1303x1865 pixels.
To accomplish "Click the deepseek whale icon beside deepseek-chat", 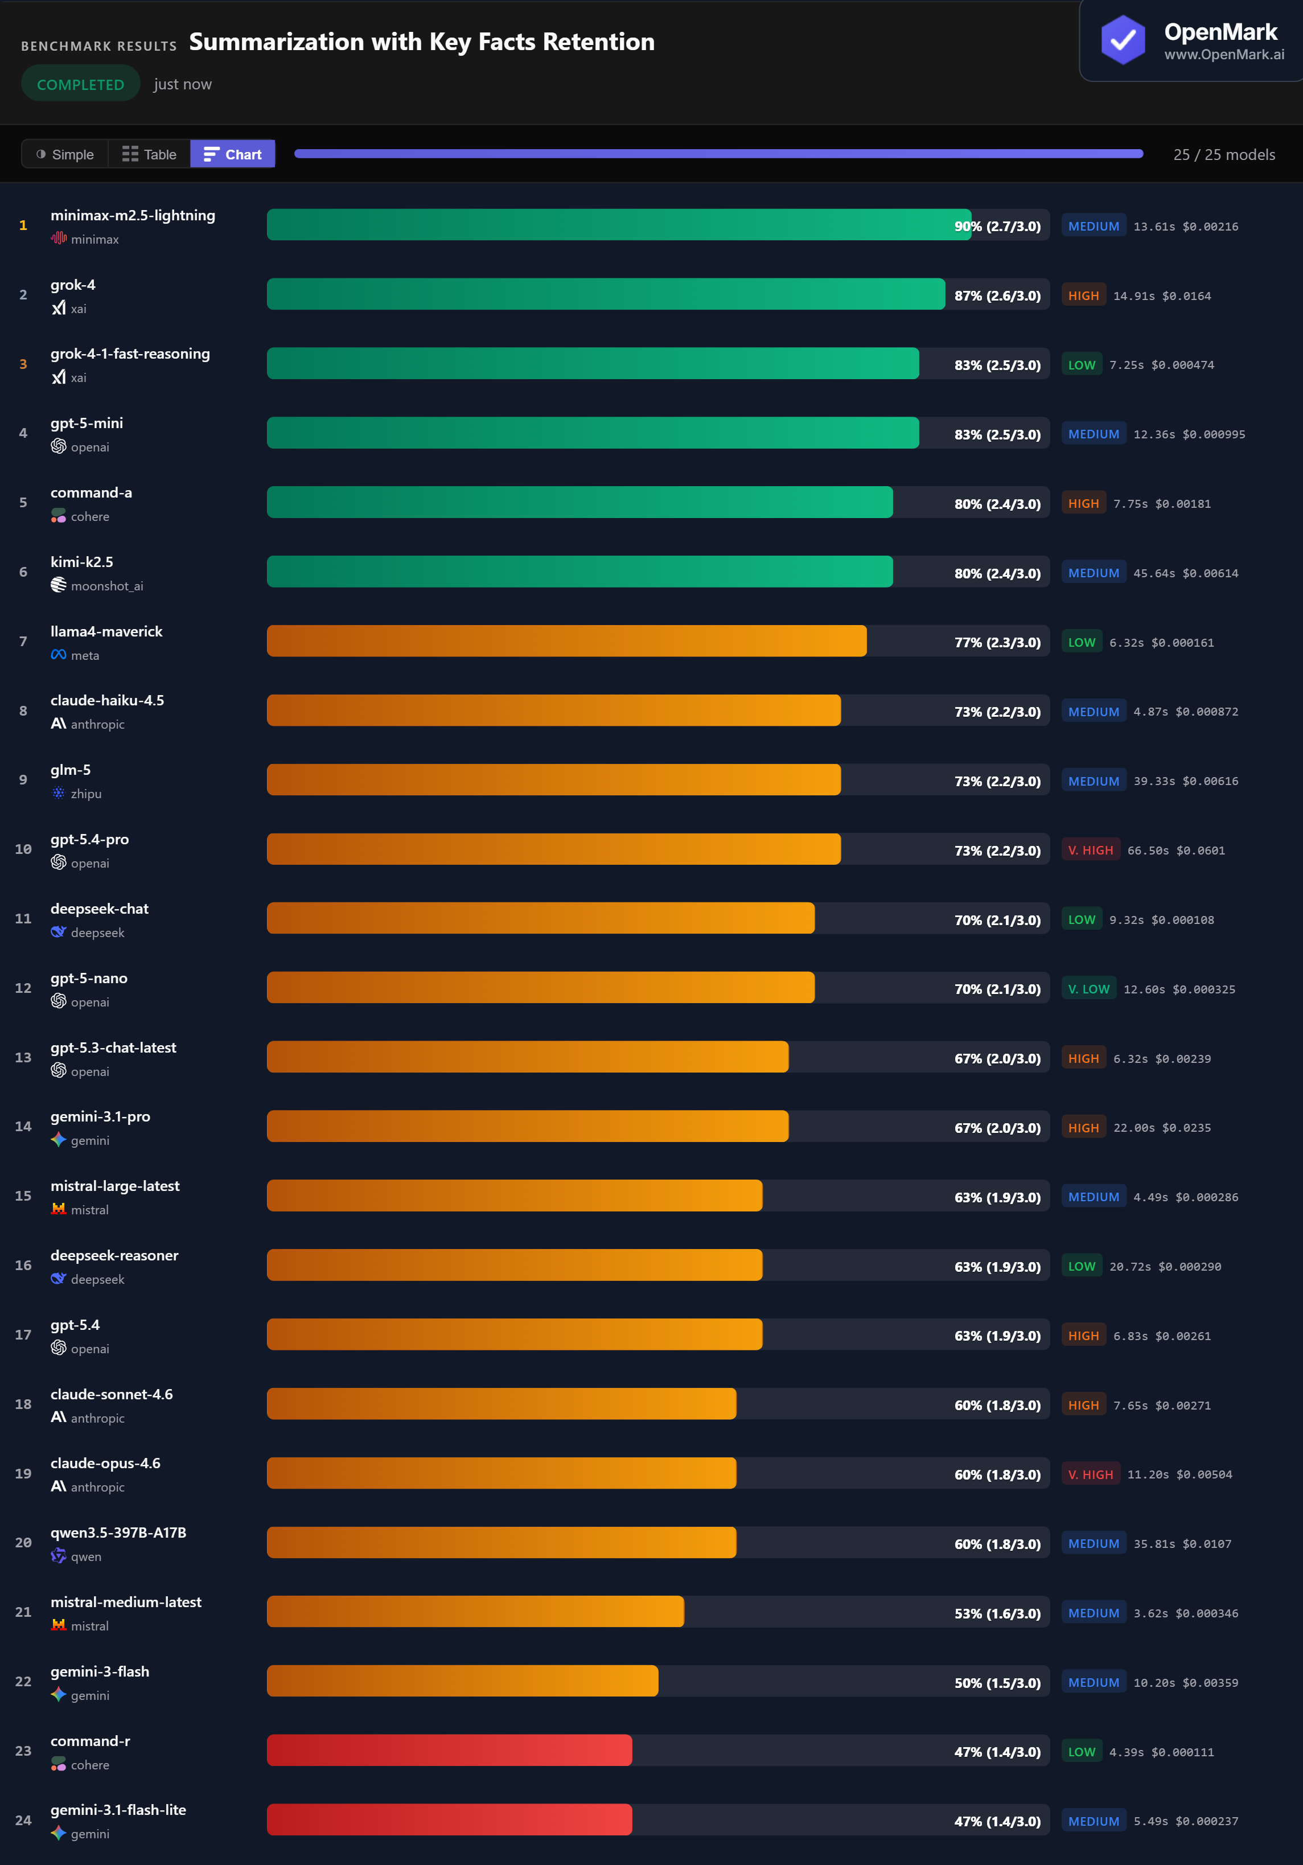I will click(57, 932).
